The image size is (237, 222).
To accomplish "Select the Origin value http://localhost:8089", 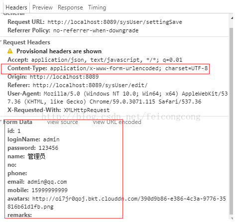I will click(x=64, y=77).
